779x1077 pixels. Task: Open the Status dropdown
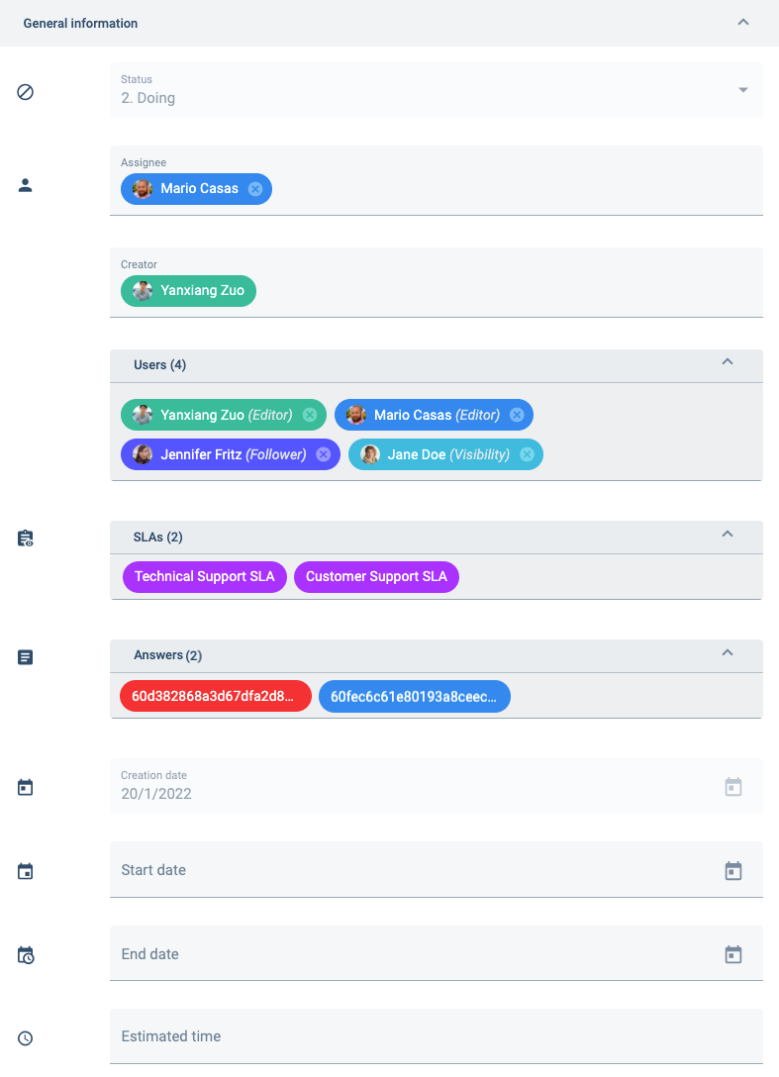[742, 89]
